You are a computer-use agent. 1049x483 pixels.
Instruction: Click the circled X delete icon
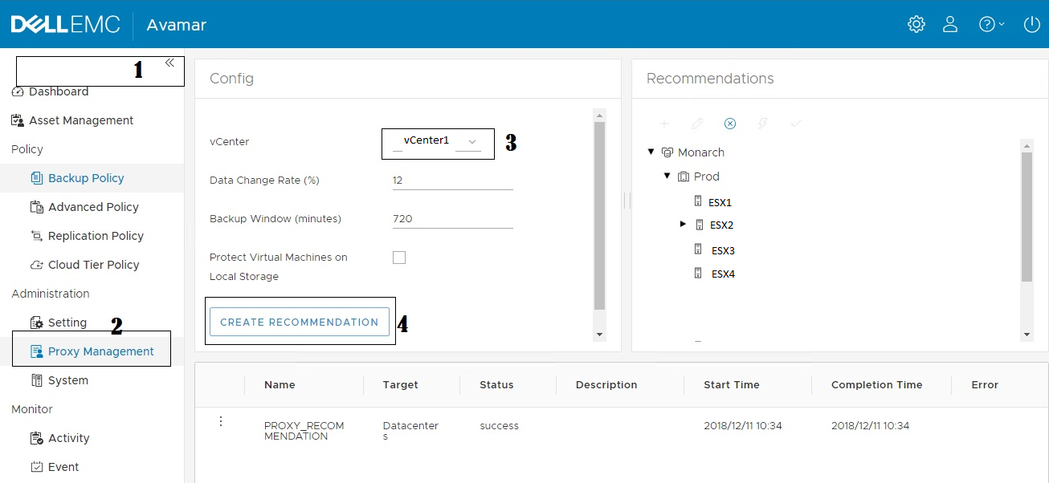pyautogui.click(x=730, y=124)
